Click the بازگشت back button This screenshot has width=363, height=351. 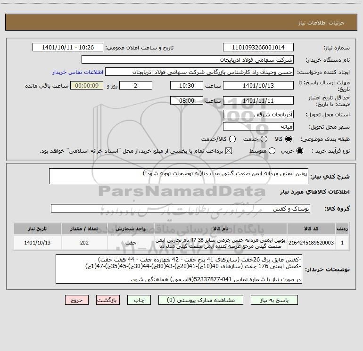(108, 300)
